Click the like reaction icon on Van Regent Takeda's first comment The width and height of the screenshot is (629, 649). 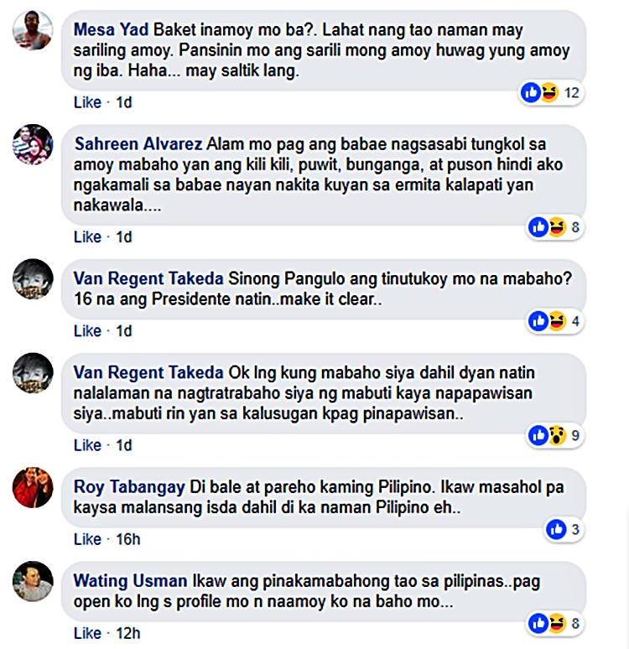(x=538, y=321)
